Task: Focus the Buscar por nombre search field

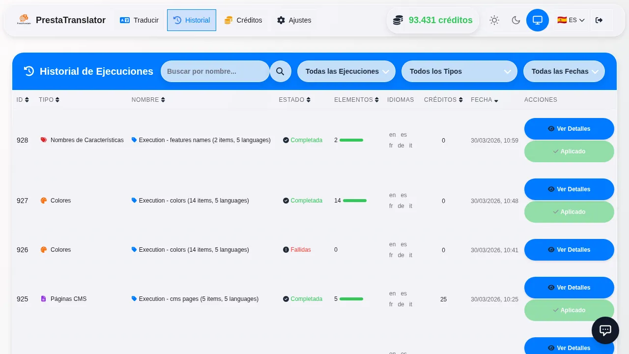Action: 215,71
